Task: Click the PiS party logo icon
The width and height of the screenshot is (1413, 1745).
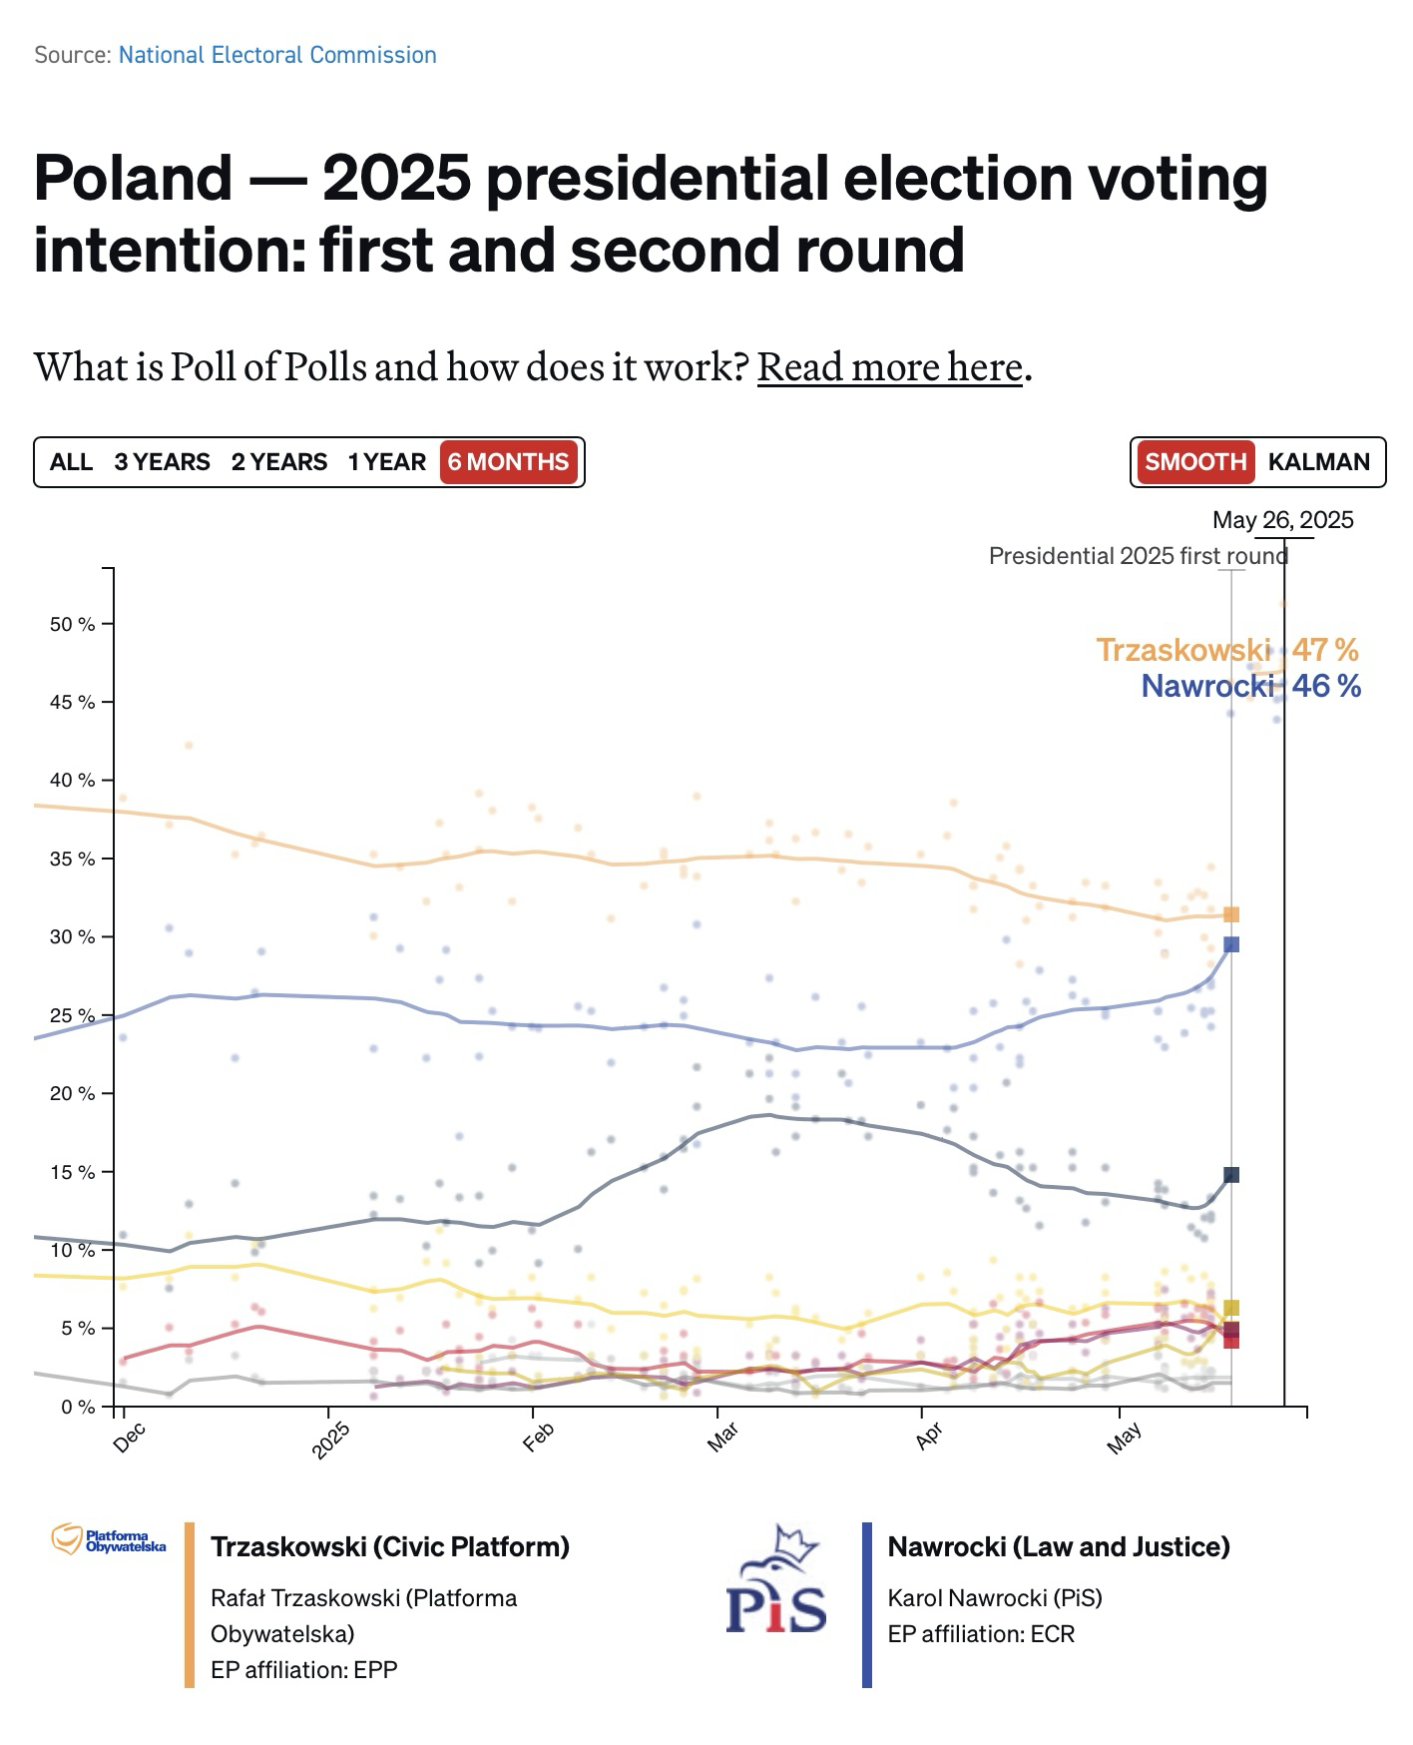Action: coord(776,1579)
